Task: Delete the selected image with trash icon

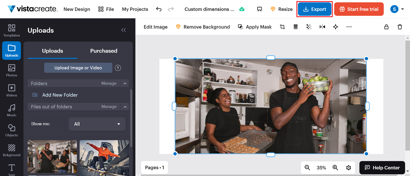Action: click(400, 27)
